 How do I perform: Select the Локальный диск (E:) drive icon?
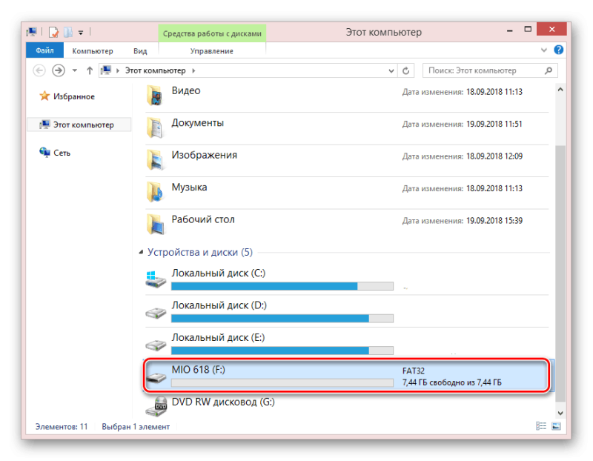(156, 345)
